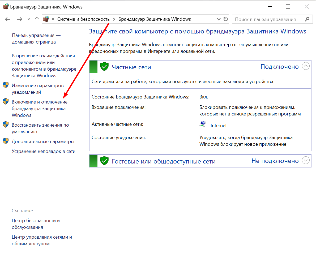Open 'Восстановить значения по умолчанию' link
Screen dimensions: 316x254
(x=40, y=128)
